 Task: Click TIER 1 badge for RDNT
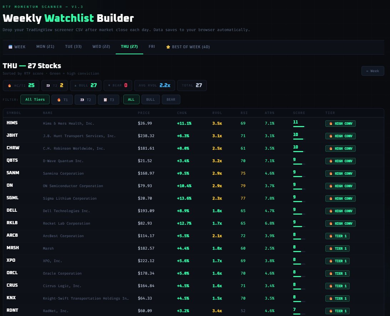pos(337,311)
